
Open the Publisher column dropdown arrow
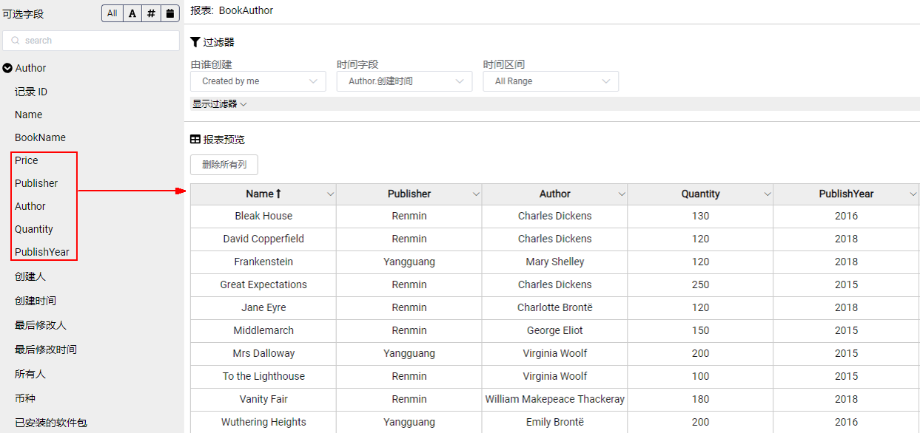476,194
